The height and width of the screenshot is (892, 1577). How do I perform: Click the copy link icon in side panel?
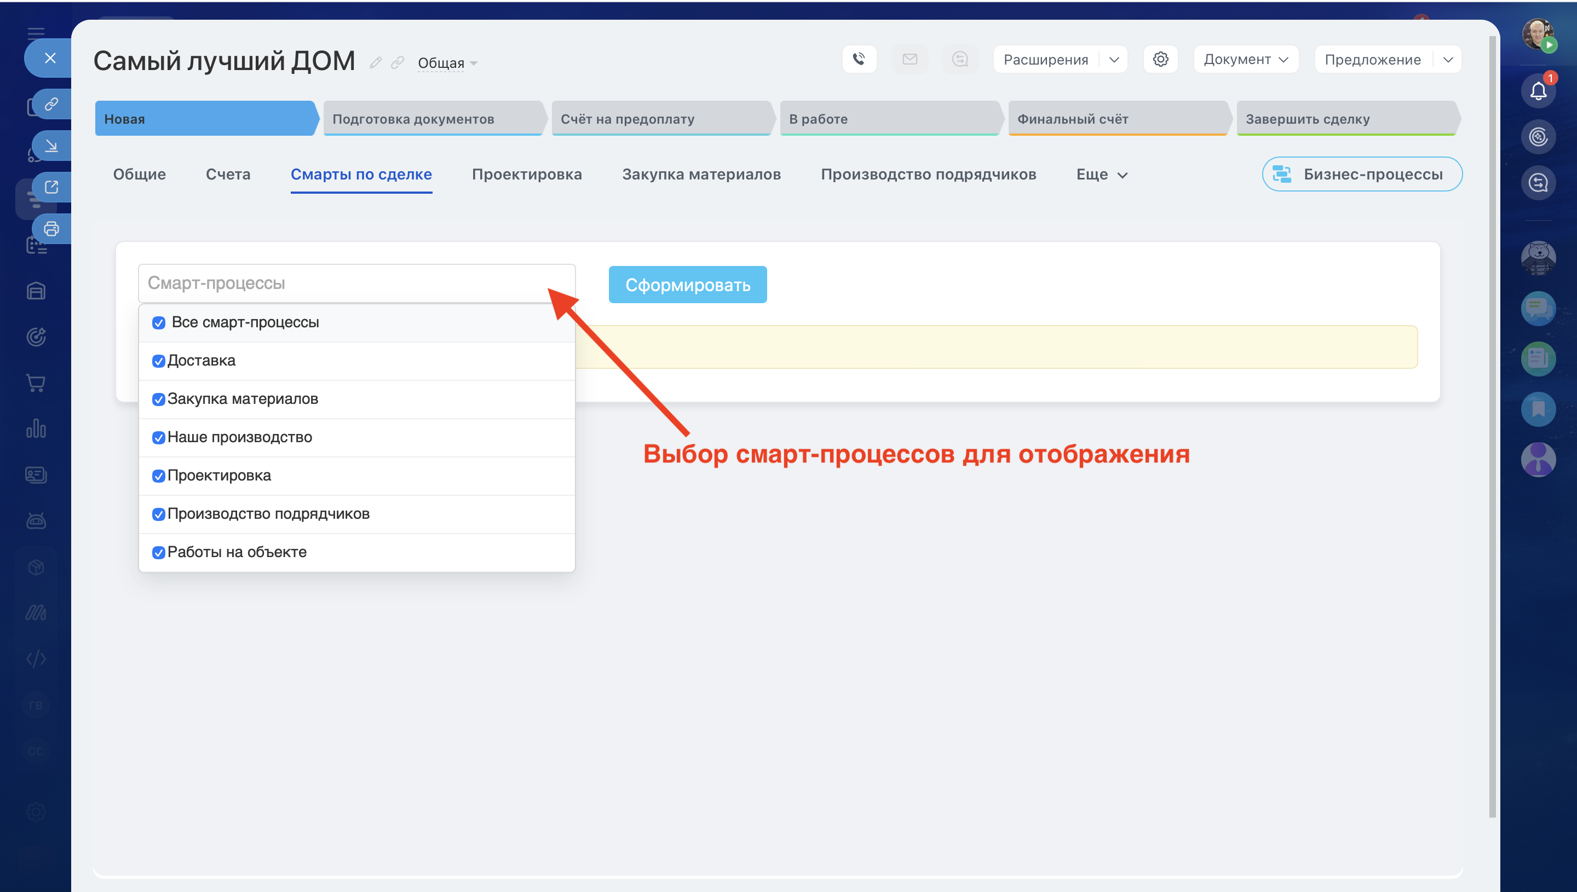pyautogui.click(x=51, y=104)
